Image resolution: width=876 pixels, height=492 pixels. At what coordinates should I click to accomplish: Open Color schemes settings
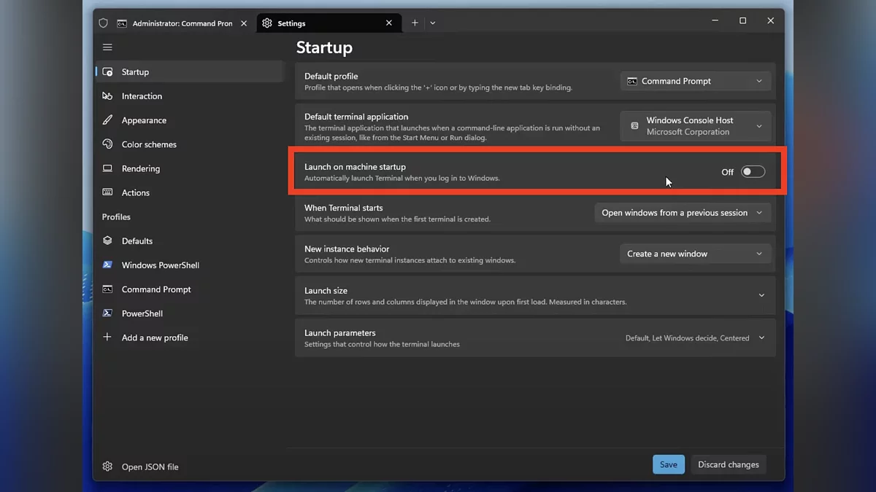(x=148, y=144)
